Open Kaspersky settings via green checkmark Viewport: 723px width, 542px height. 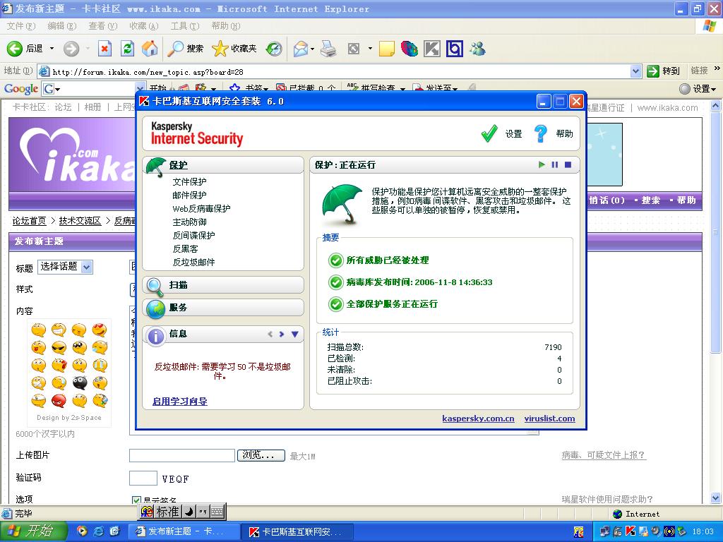coord(489,133)
